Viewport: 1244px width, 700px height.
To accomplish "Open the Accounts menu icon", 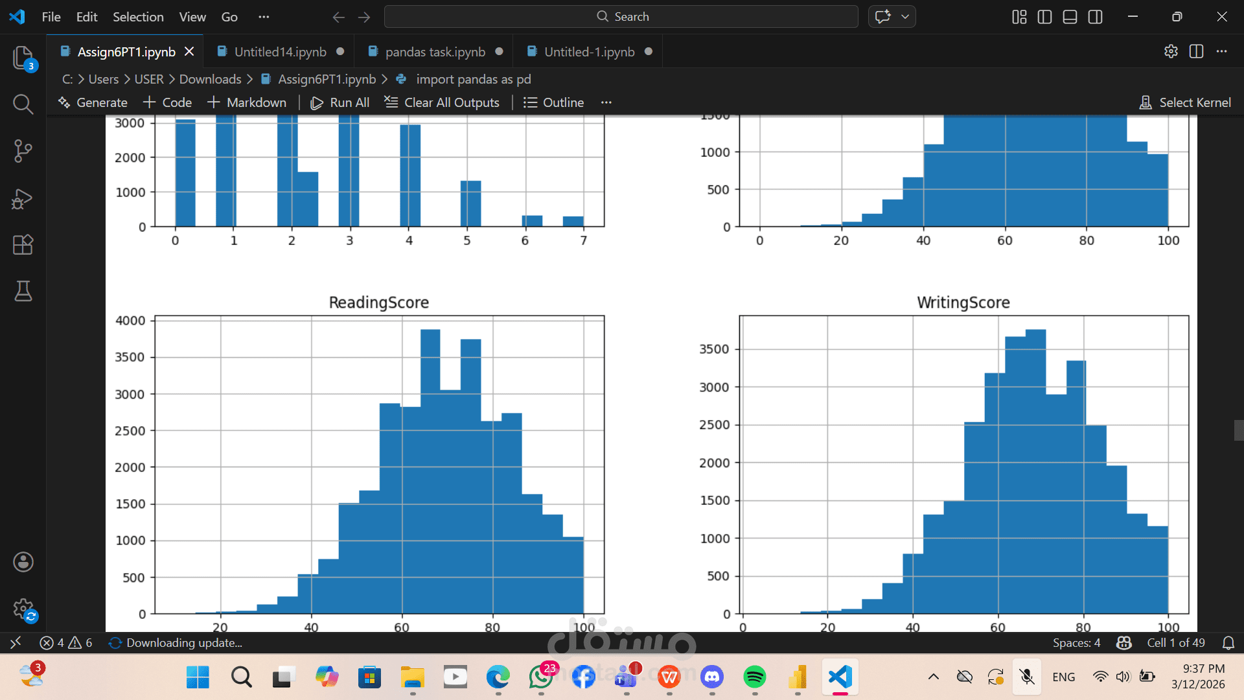I will [x=23, y=562].
